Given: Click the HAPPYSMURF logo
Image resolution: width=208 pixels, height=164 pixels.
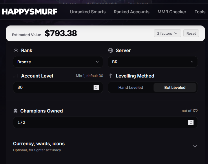Looking at the screenshot, I should (30, 12).
